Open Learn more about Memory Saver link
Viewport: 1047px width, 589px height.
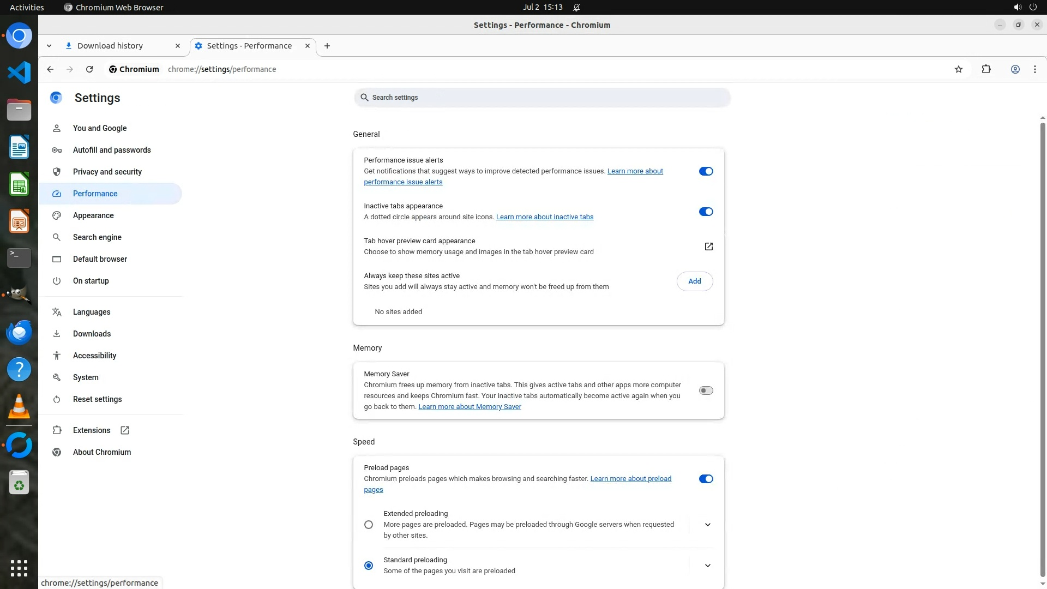point(470,407)
